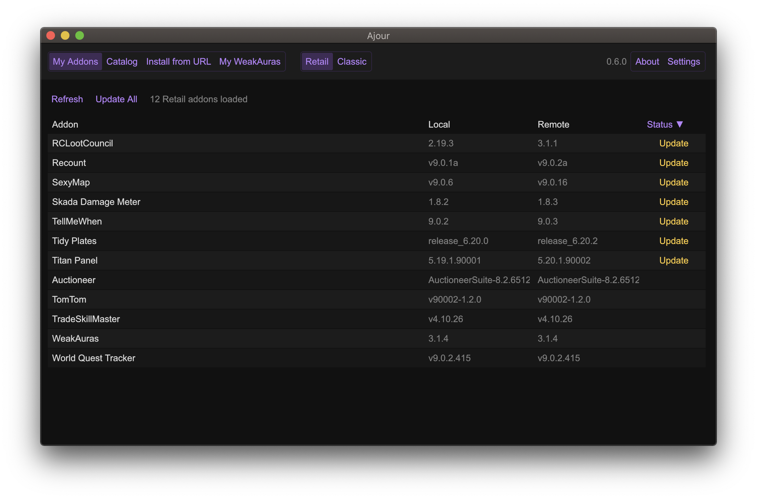757x499 pixels.
Task: Sort by the Remote version column
Action: coord(553,124)
